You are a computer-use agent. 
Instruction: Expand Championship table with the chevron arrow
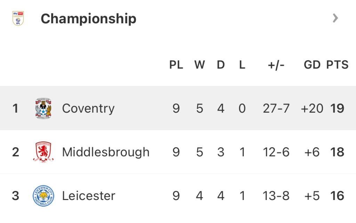tap(335, 18)
